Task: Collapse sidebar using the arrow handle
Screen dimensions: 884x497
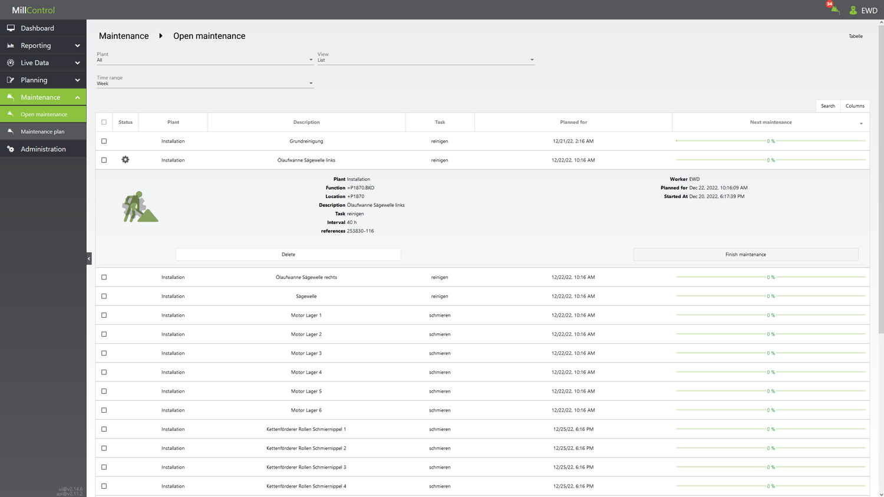Action: (89, 258)
